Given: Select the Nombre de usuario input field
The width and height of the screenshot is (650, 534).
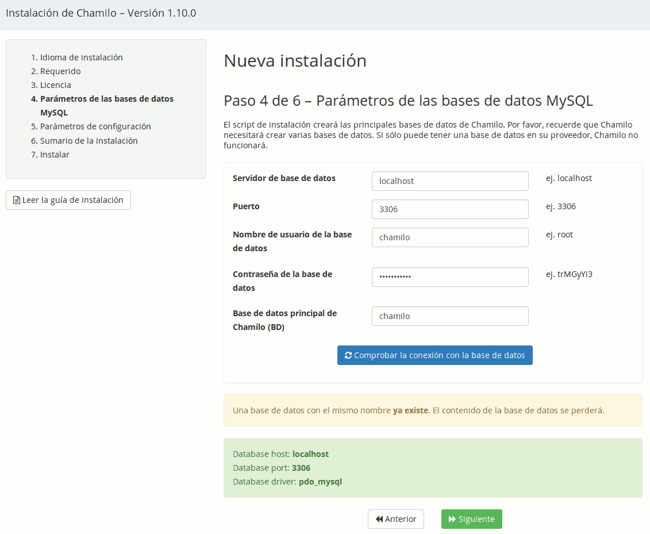Looking at the screenshot, I should point(450,237).
